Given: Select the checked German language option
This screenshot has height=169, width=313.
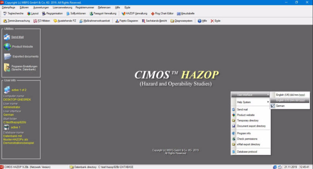Looking at the screenshot, I should (280, 106).
